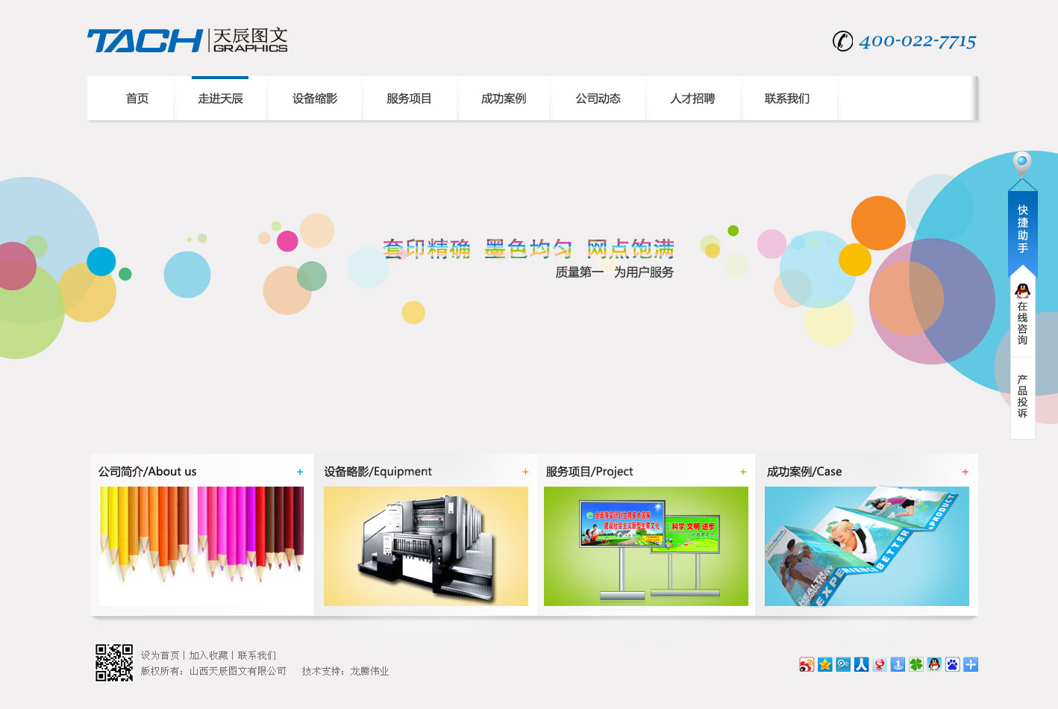
Task: Click banner text 质量第一 为用户服务
Action: point(614,272)
